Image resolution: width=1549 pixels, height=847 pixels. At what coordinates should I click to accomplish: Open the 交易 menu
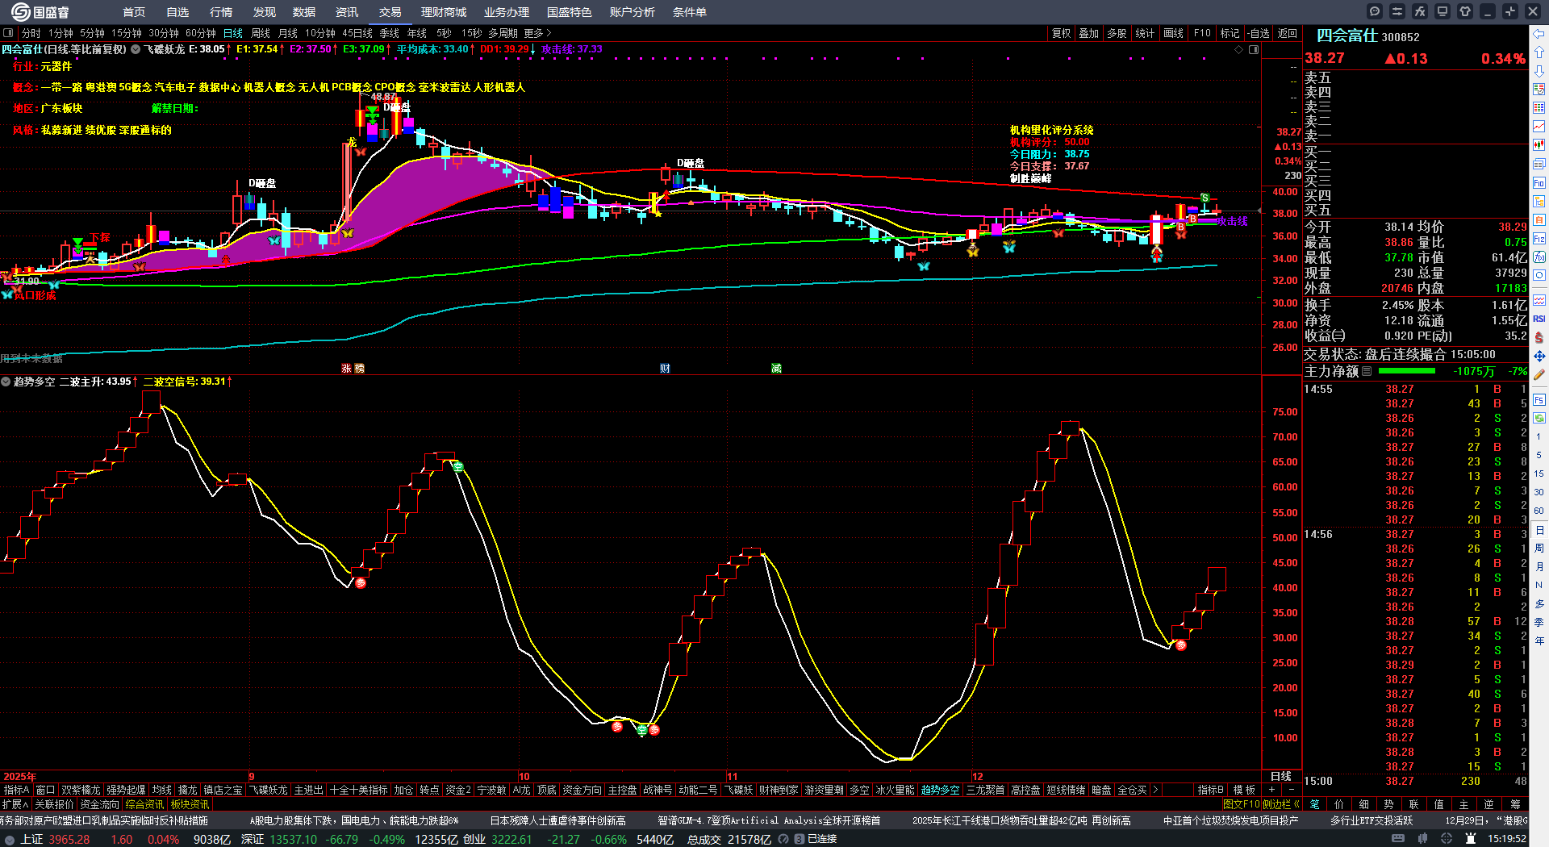(390, 12)
